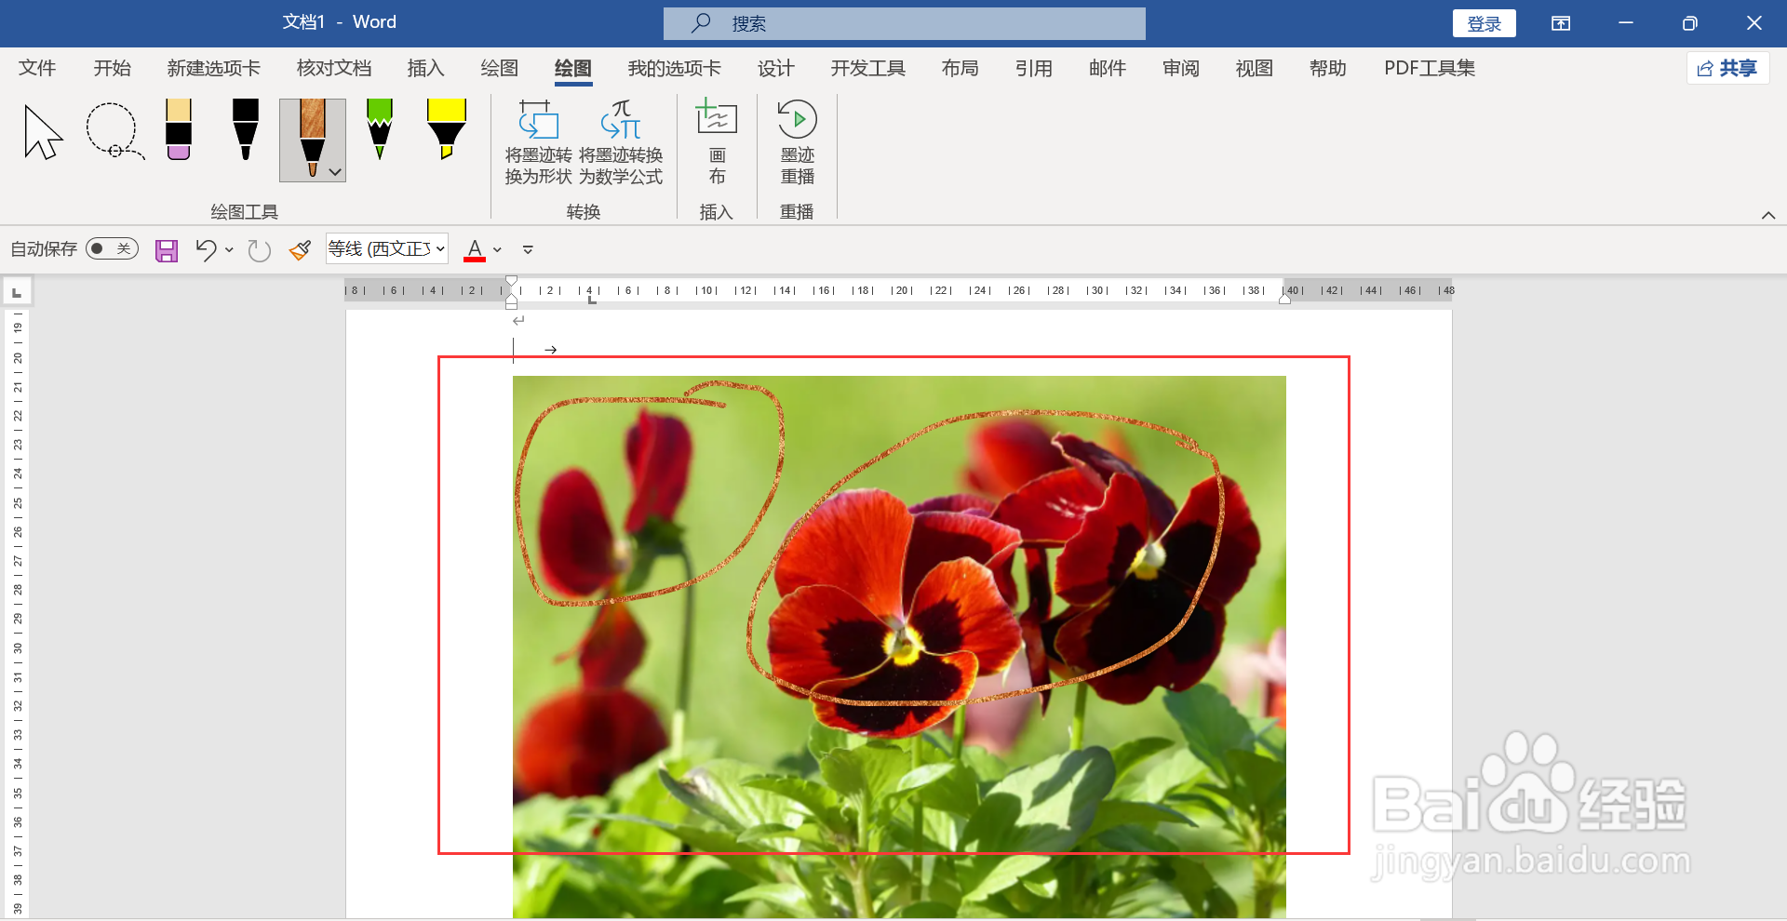Switch to the 设计 Design tab

coord(775,68)
